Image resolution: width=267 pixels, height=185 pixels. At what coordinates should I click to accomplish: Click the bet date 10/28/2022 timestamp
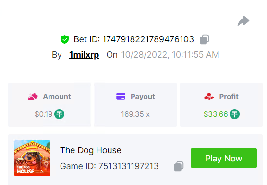[170, 55]
